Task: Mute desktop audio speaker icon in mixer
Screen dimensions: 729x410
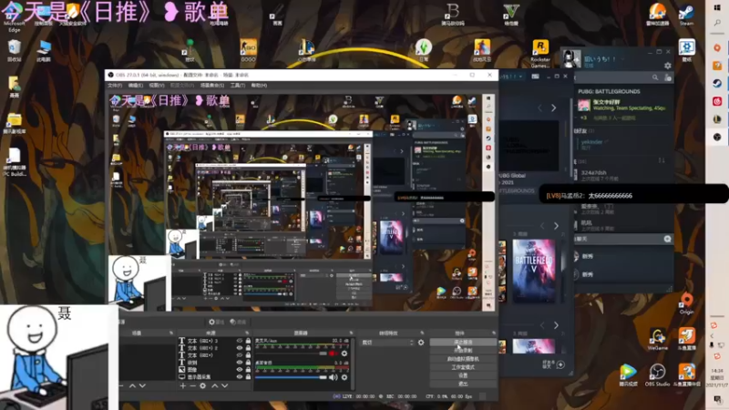Action: (333, 377)
